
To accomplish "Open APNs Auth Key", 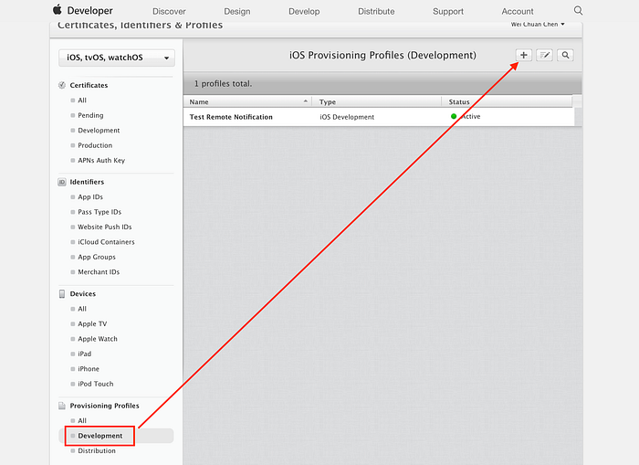I will (x=101, y=161).
